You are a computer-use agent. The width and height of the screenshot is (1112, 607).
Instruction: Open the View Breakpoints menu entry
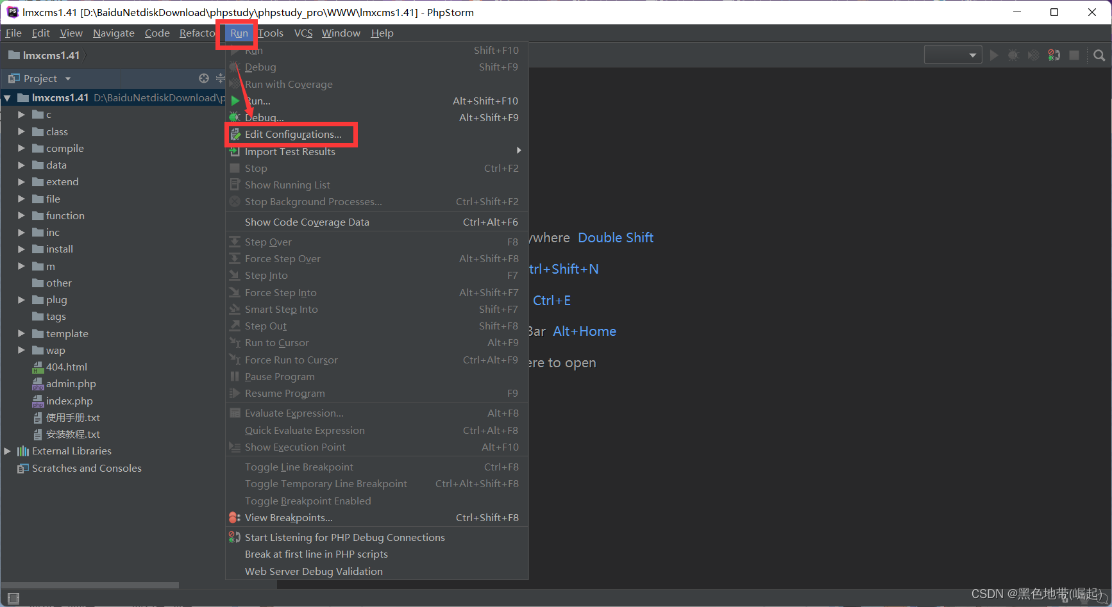tap(289, 517)
